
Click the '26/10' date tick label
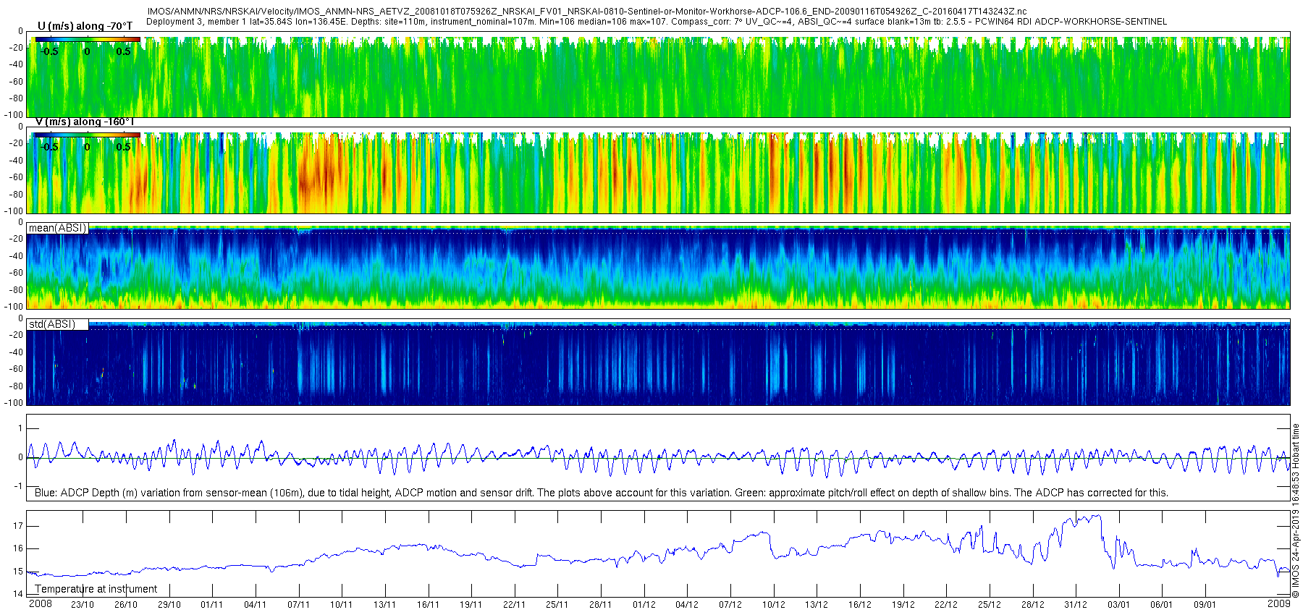pyautogui.click(x=126, y=605)
